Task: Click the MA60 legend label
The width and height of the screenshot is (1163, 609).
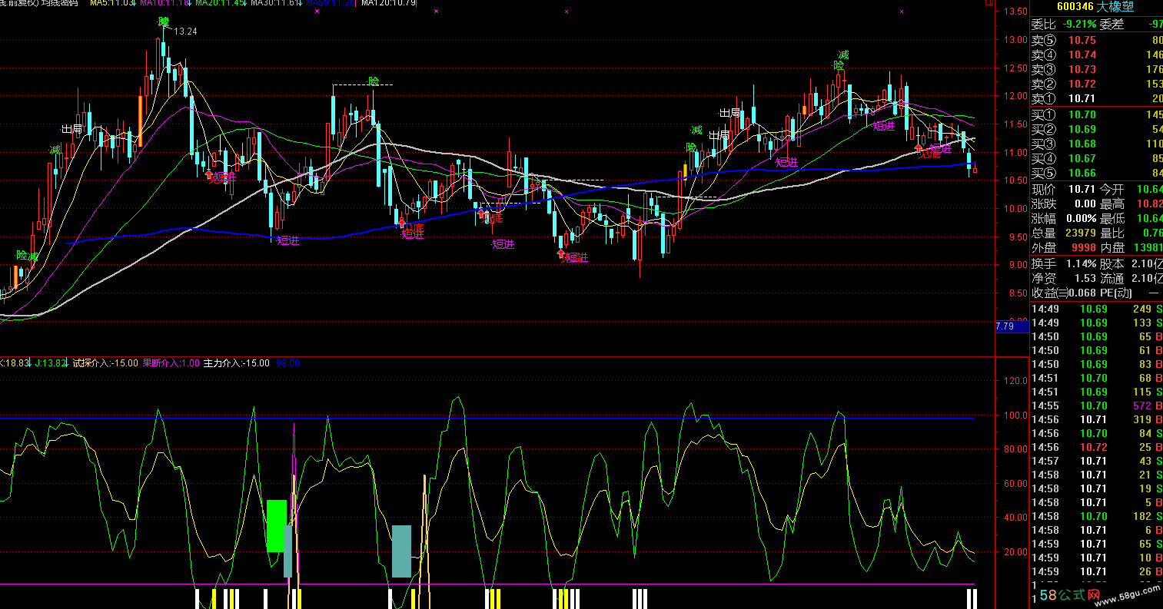Action: pos(331,3)
